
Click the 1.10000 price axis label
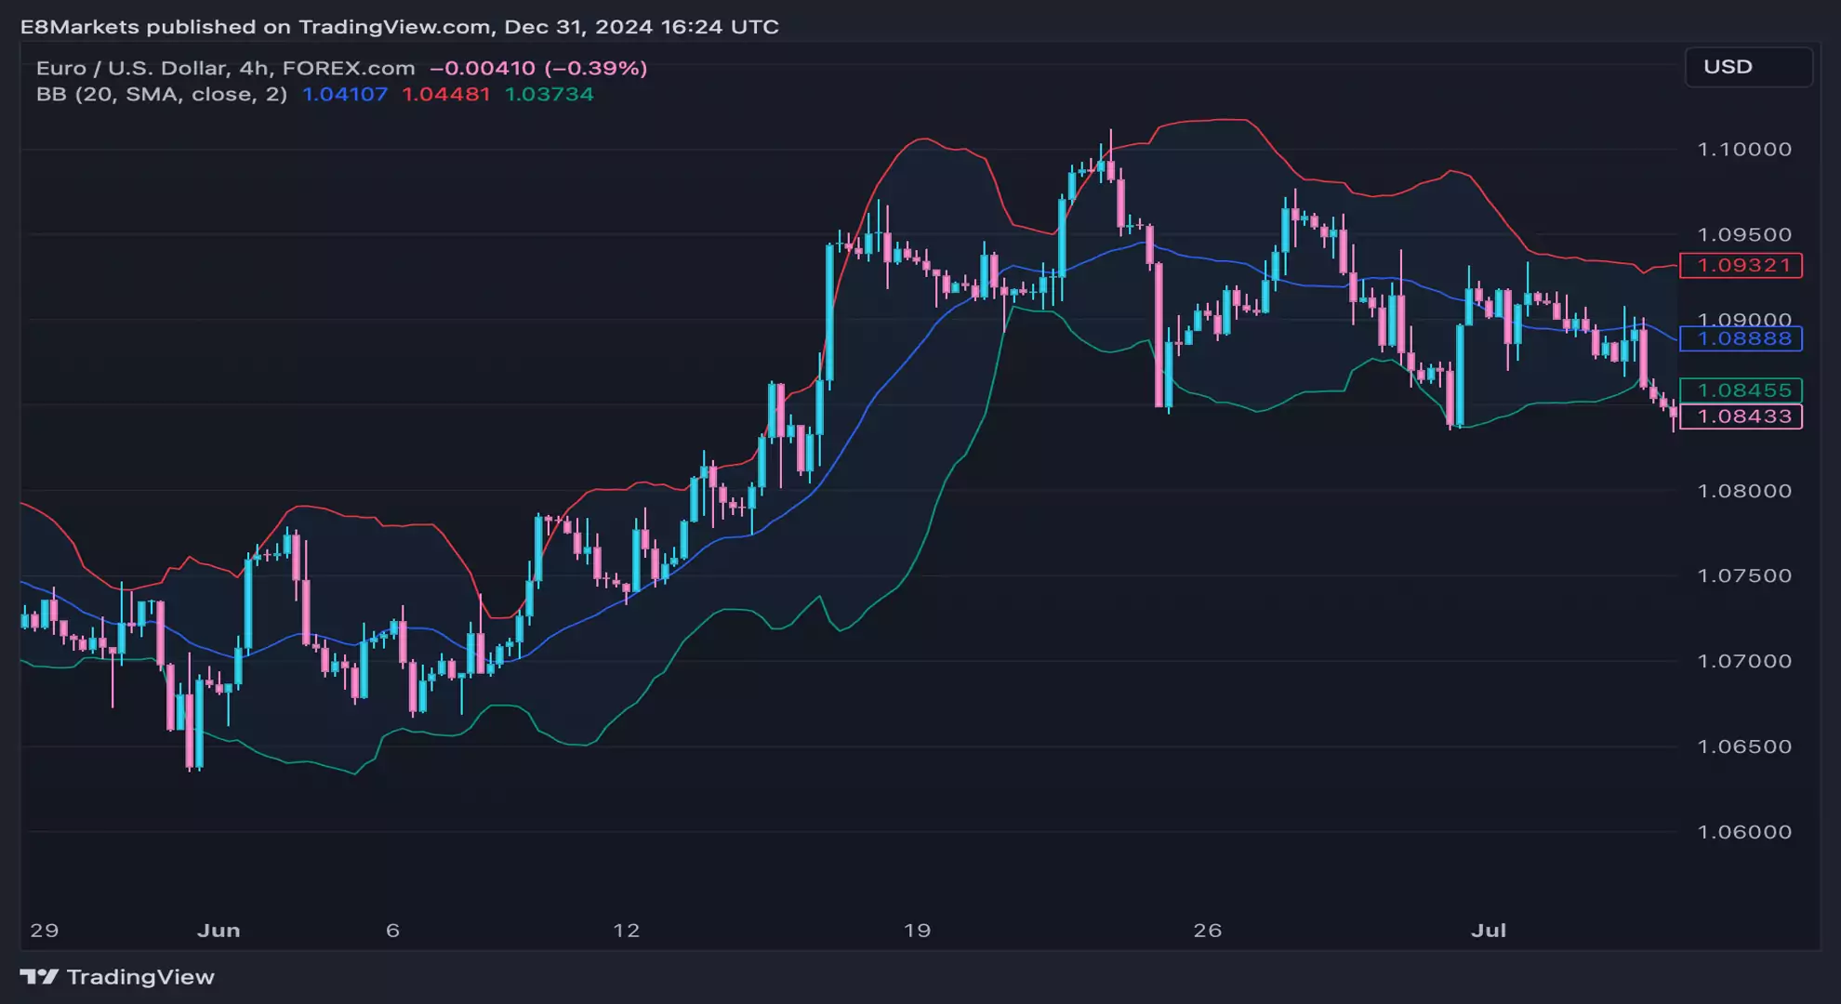coord(1744,150)
